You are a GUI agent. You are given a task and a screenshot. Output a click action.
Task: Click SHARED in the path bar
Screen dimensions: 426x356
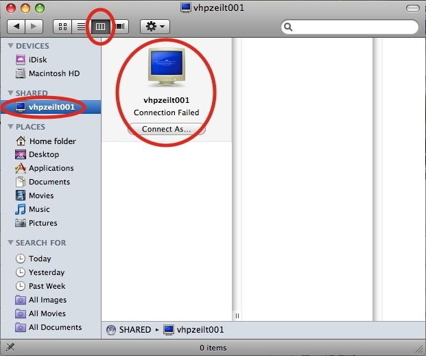coord(135,330)
